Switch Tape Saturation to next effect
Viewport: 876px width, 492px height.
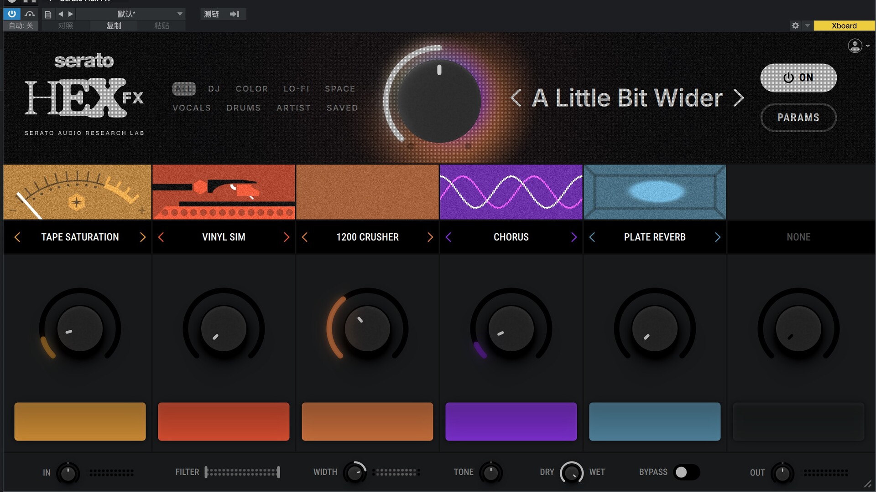click(x=142, y=237)
